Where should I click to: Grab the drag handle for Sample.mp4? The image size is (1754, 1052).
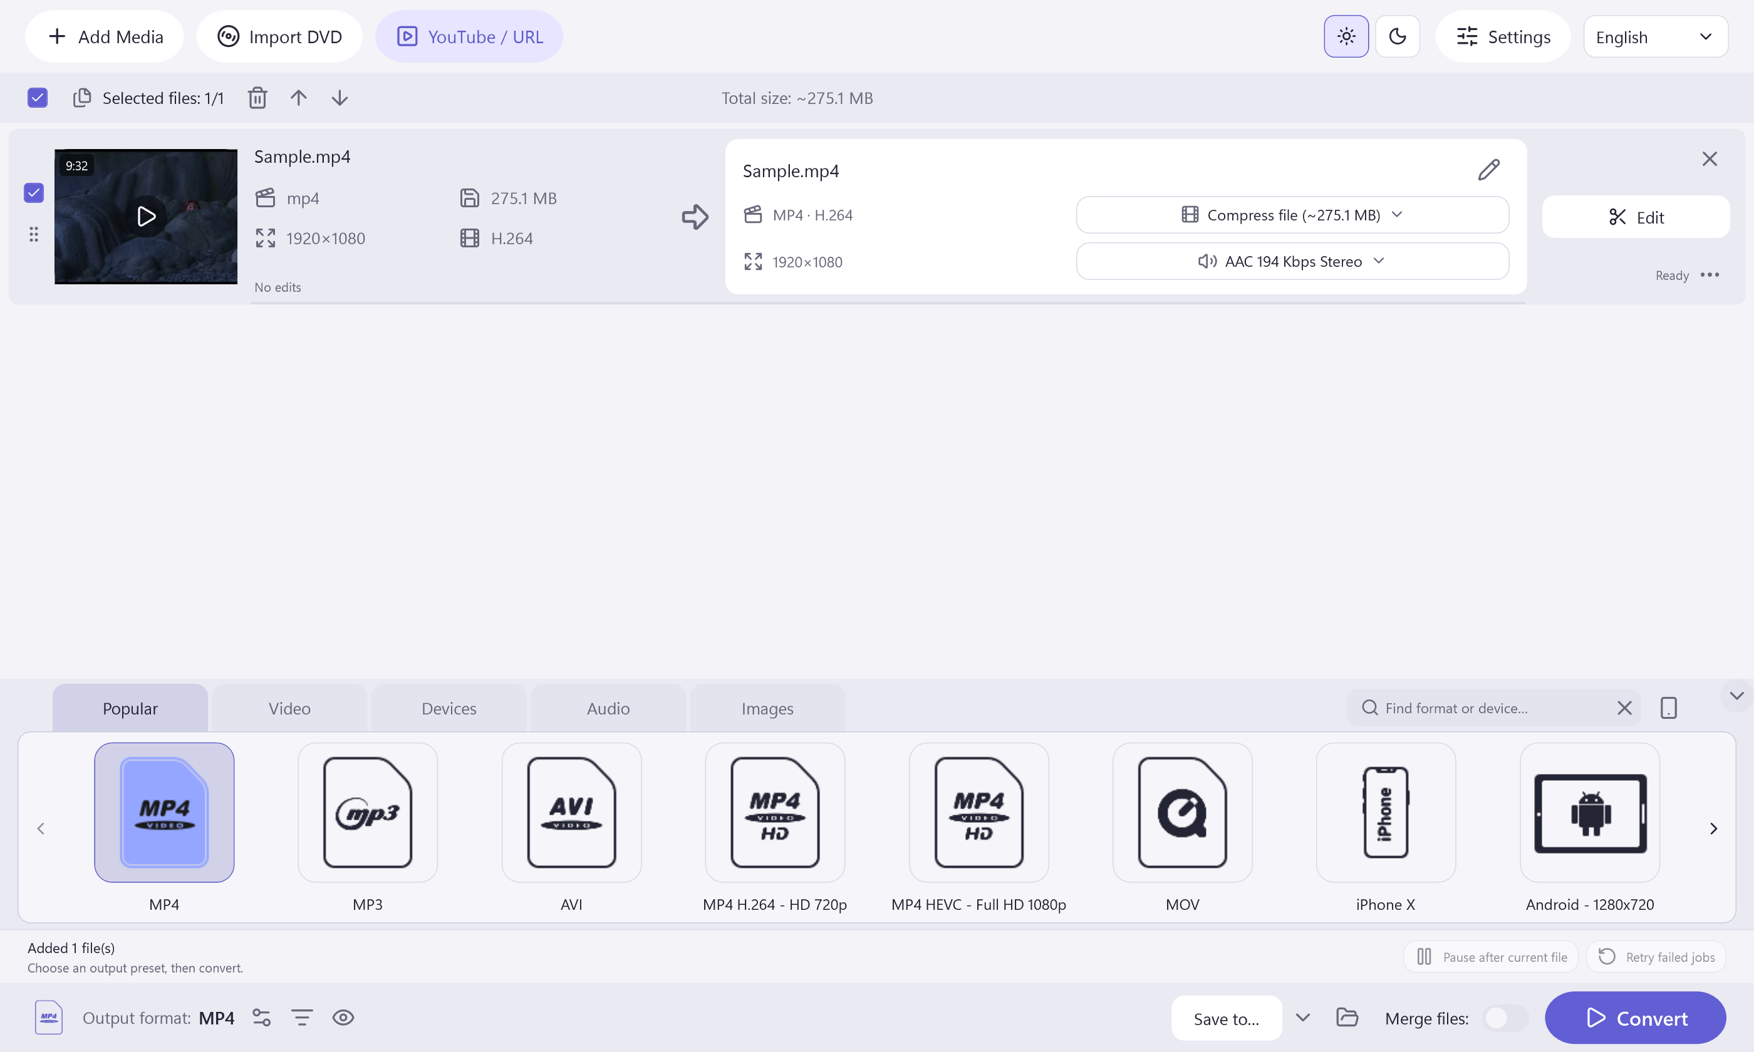click(33, 235)
